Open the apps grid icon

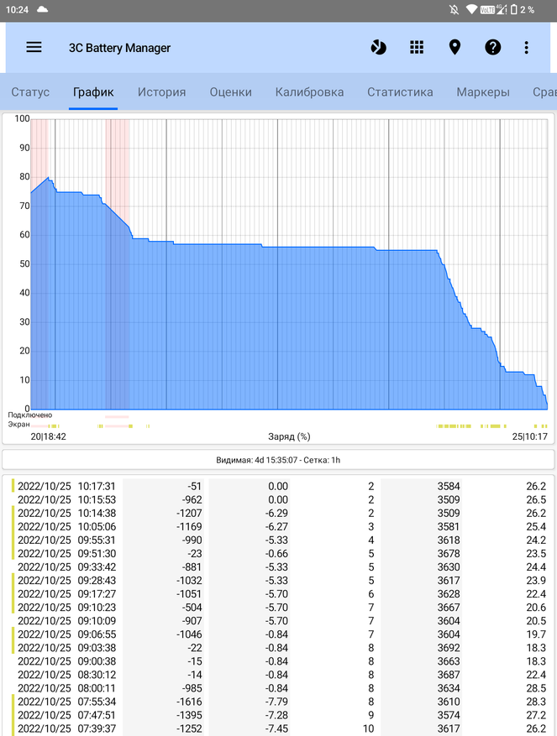[x=417, y=47]
